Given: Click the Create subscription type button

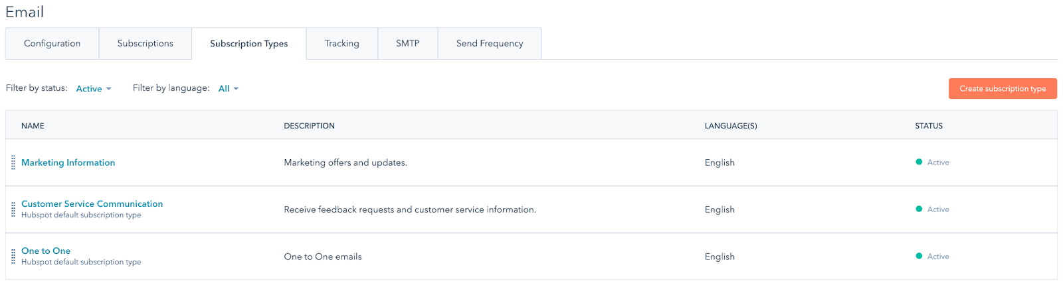Looking at the screenshot, I should 1002,89.
